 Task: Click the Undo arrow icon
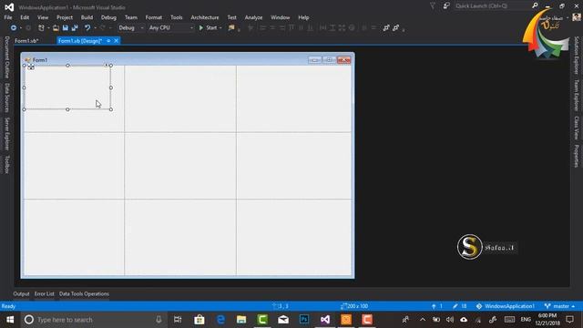coord(87,28)
